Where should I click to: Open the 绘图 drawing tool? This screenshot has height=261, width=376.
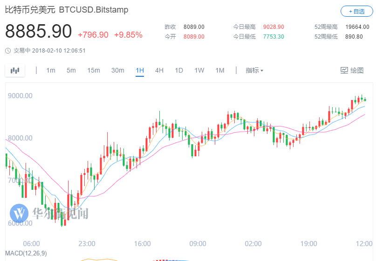pos(352,70)
